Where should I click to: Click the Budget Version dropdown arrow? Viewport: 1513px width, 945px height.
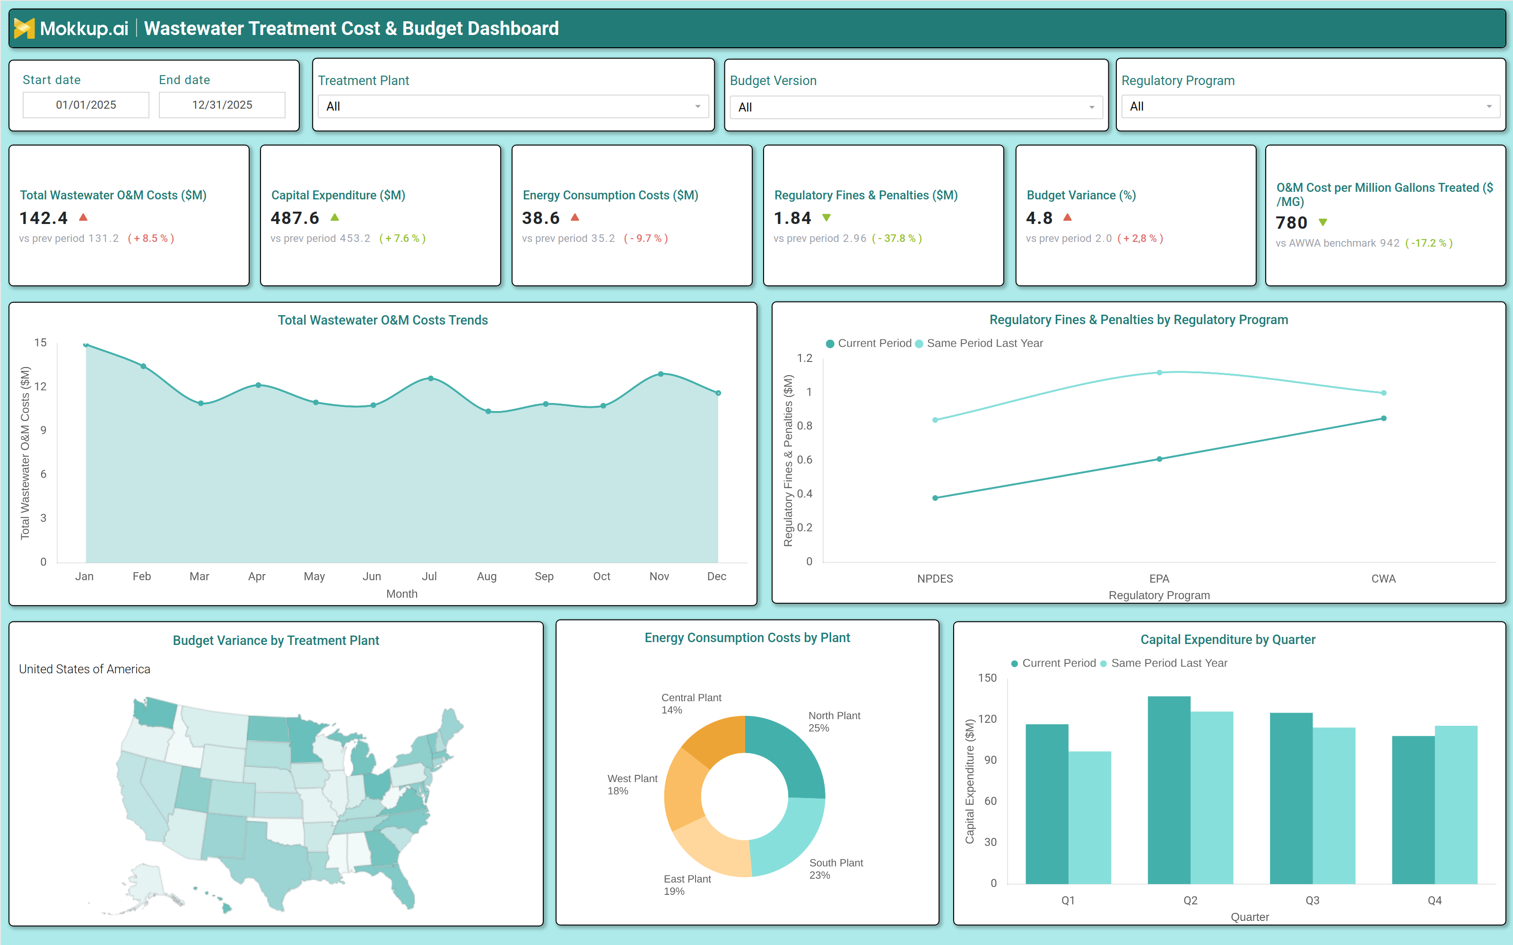pos(1092,108)
